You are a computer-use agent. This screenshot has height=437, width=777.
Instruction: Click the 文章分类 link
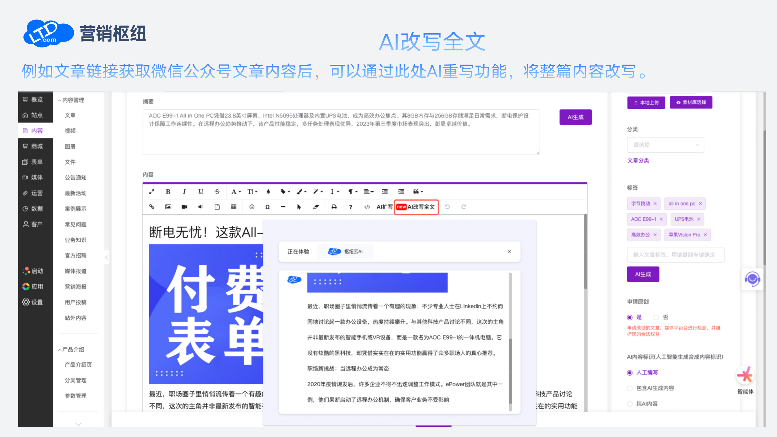(638, 161)
